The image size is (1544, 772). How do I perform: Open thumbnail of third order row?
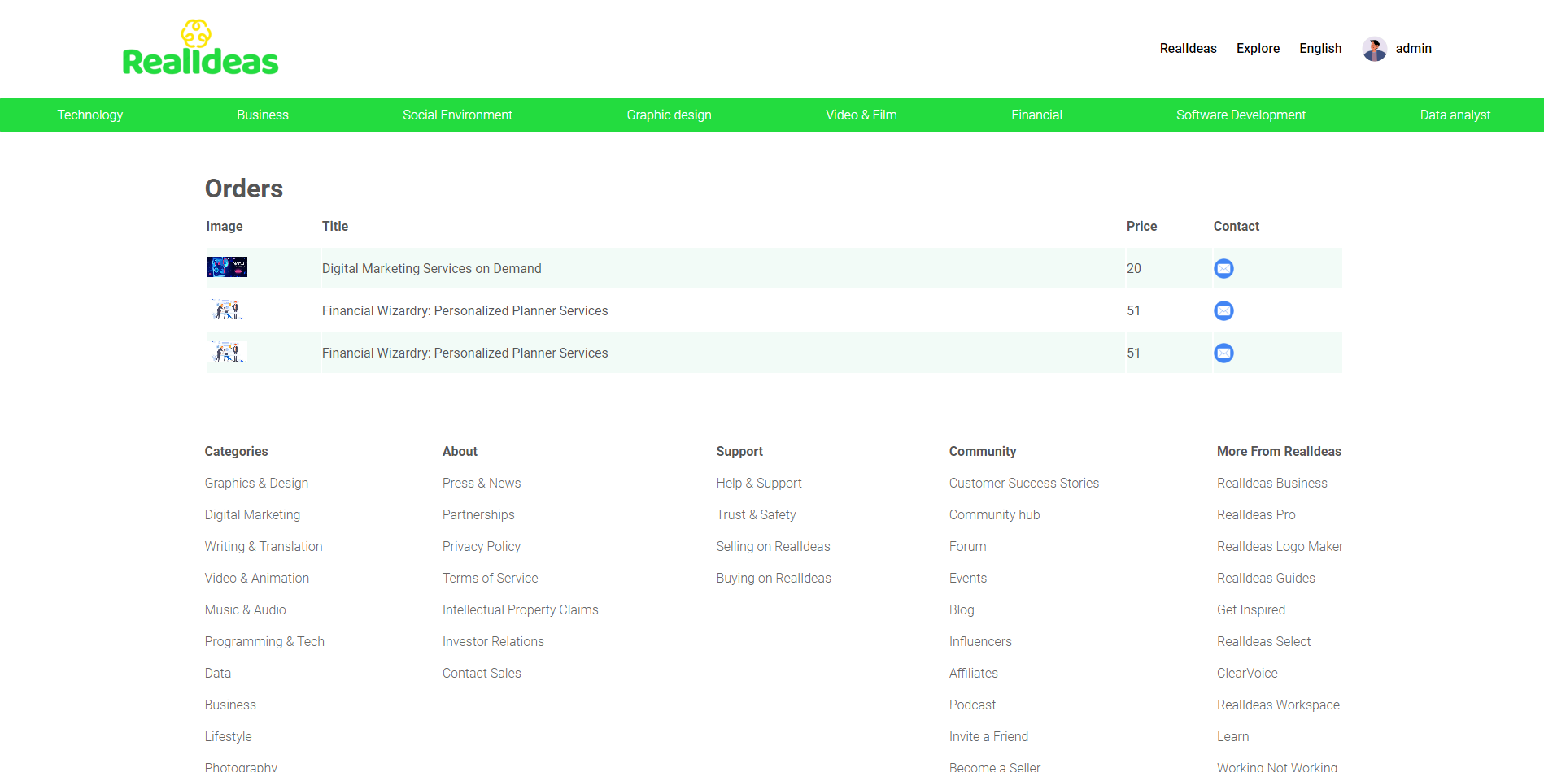tap(227, 352)
